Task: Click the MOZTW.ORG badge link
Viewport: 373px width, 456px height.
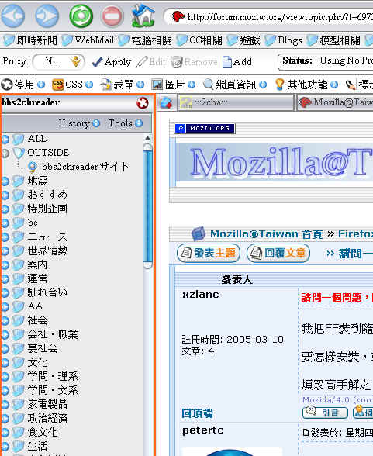Action: coord(205,128)
